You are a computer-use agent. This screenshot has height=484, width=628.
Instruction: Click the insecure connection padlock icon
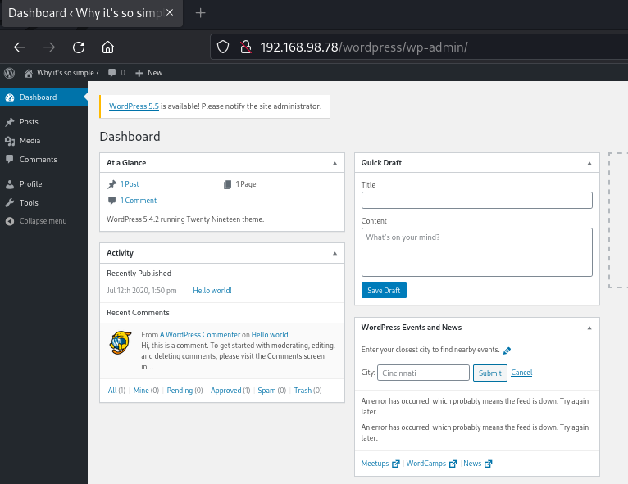click(245, 47)
